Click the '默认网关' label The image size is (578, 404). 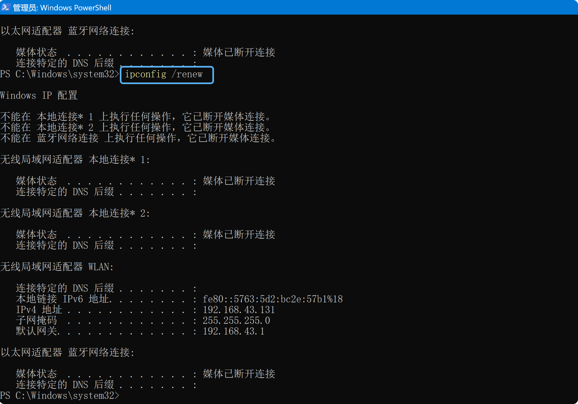[37, 331]
